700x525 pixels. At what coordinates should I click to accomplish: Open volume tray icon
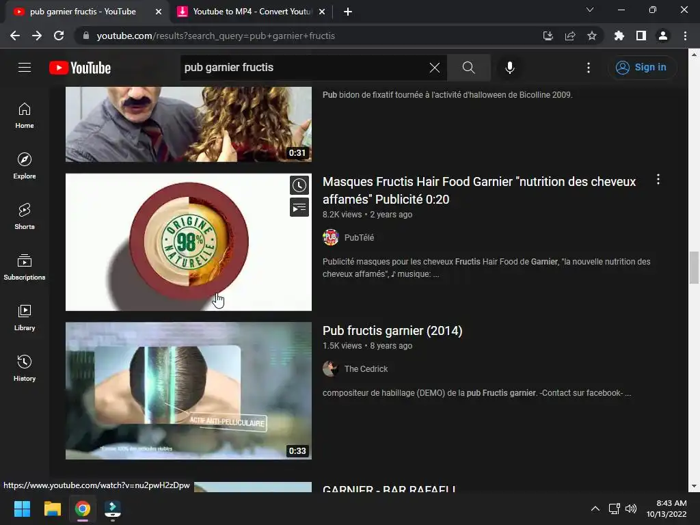(631, 509)
